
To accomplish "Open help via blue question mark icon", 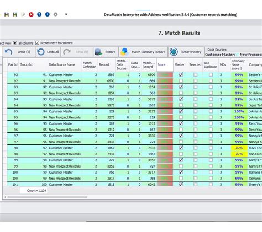I will coord(39,14).
